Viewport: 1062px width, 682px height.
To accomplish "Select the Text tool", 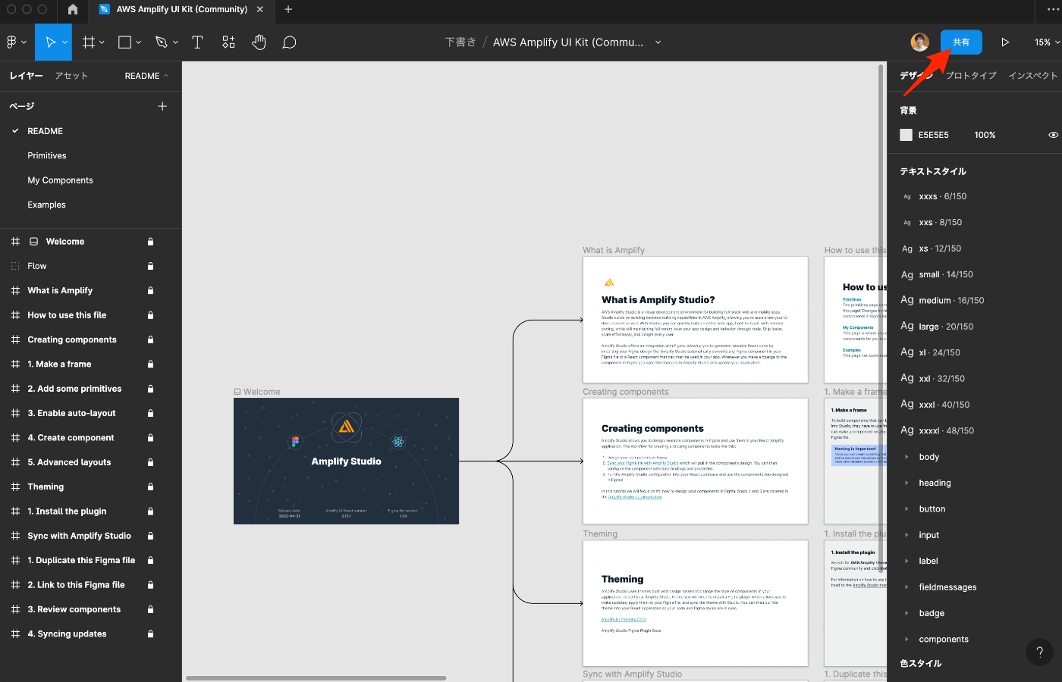I will tap(197, 42).
